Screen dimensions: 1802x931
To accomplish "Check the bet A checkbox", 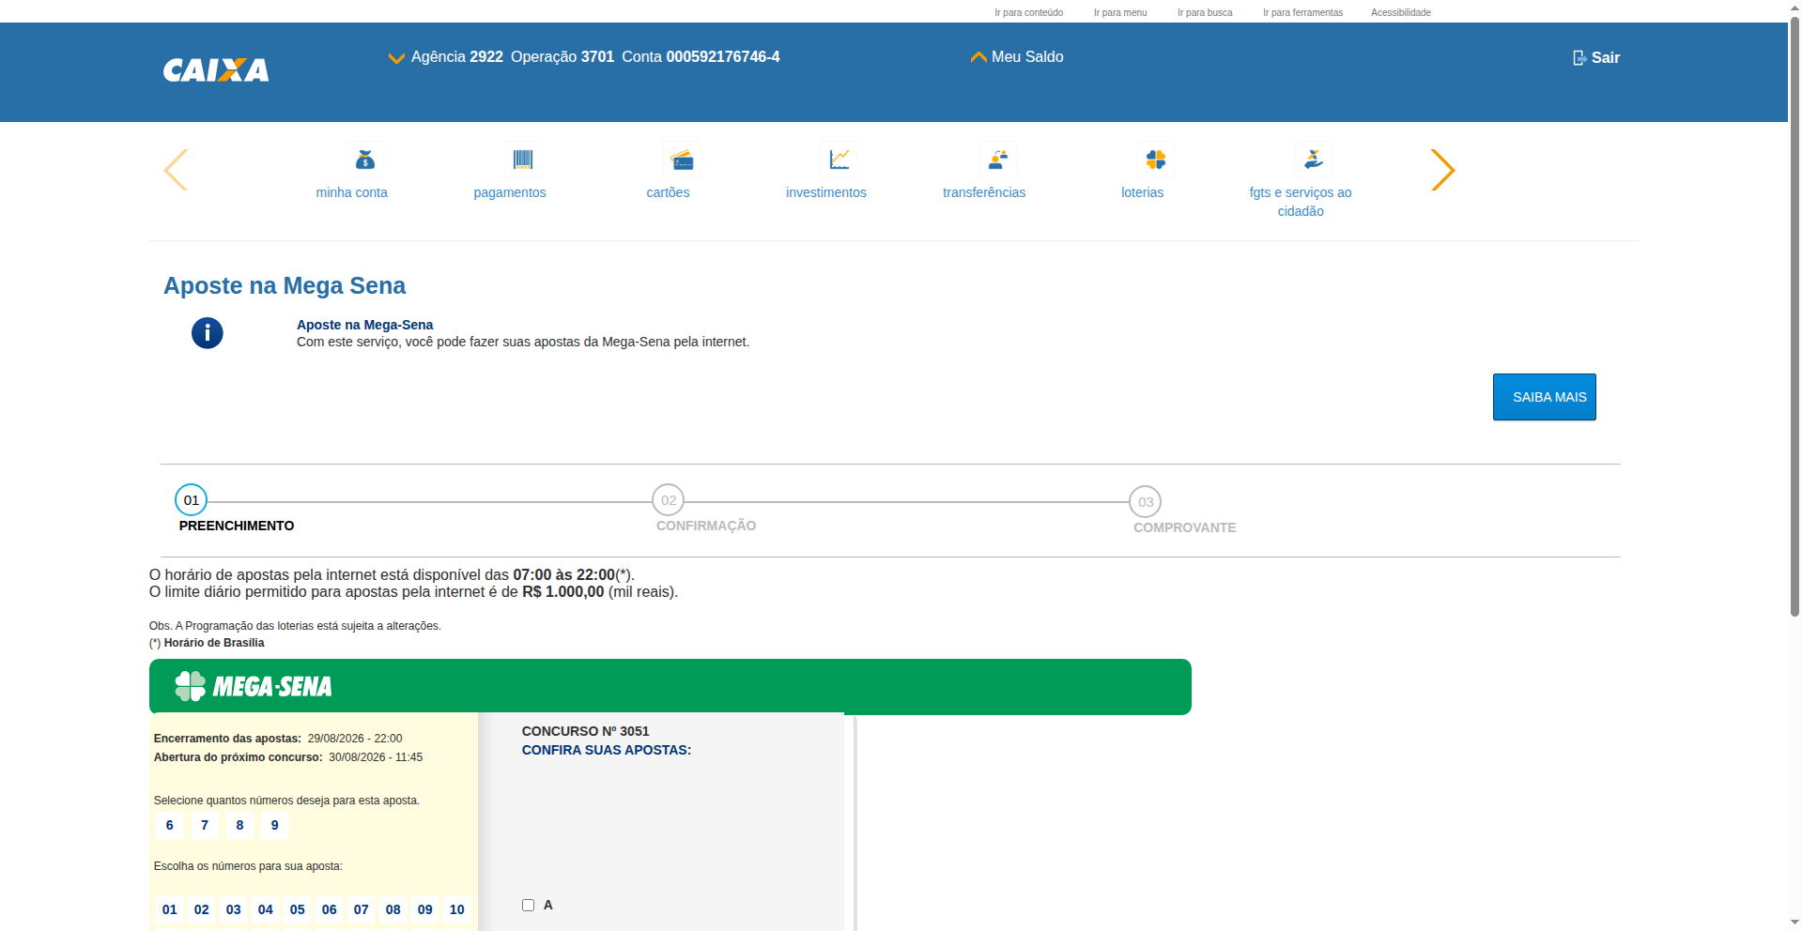I will pyautogui.click(x=528, y=906).
